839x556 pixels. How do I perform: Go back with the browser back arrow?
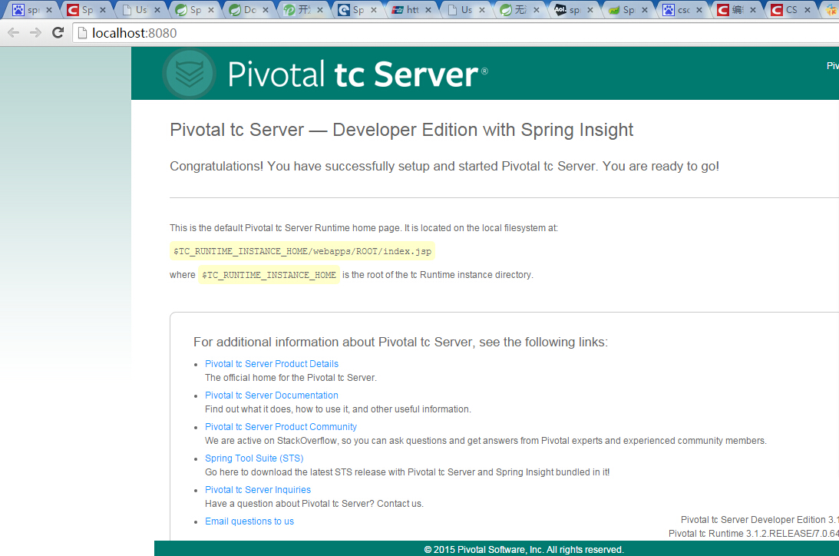click(x=13, y=33)
